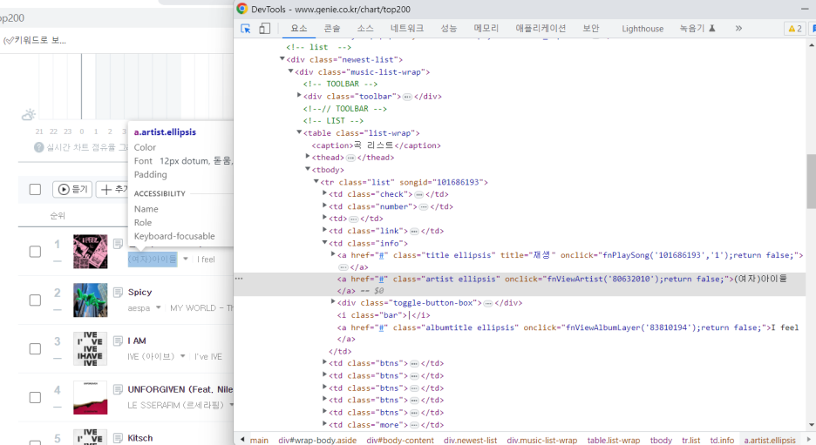
Task: Expand the td class more node
Action: [x=324, y=424]
